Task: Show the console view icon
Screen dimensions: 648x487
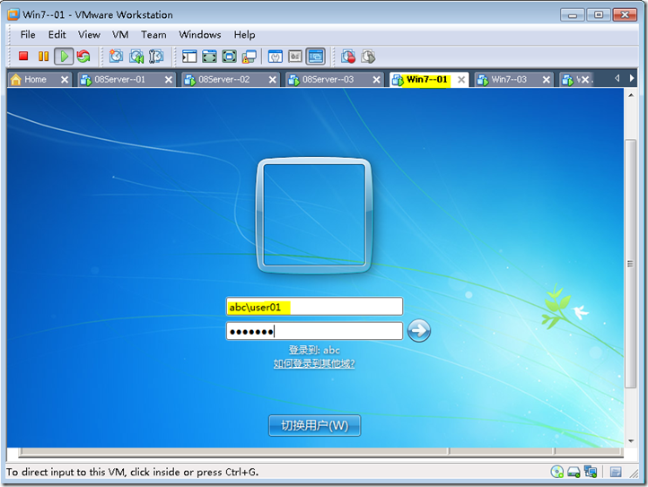Action: [315, 57]
